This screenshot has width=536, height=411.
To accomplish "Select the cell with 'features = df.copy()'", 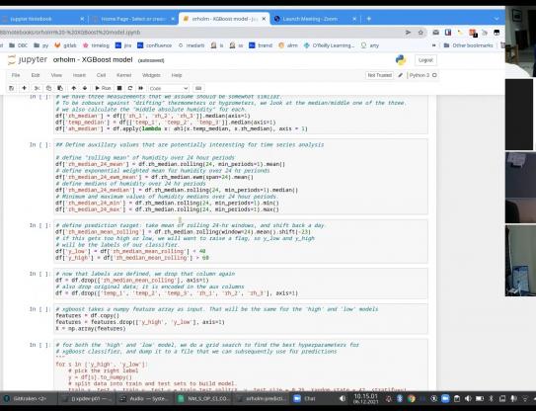I will pyautogui.click(x=241, y=318).
